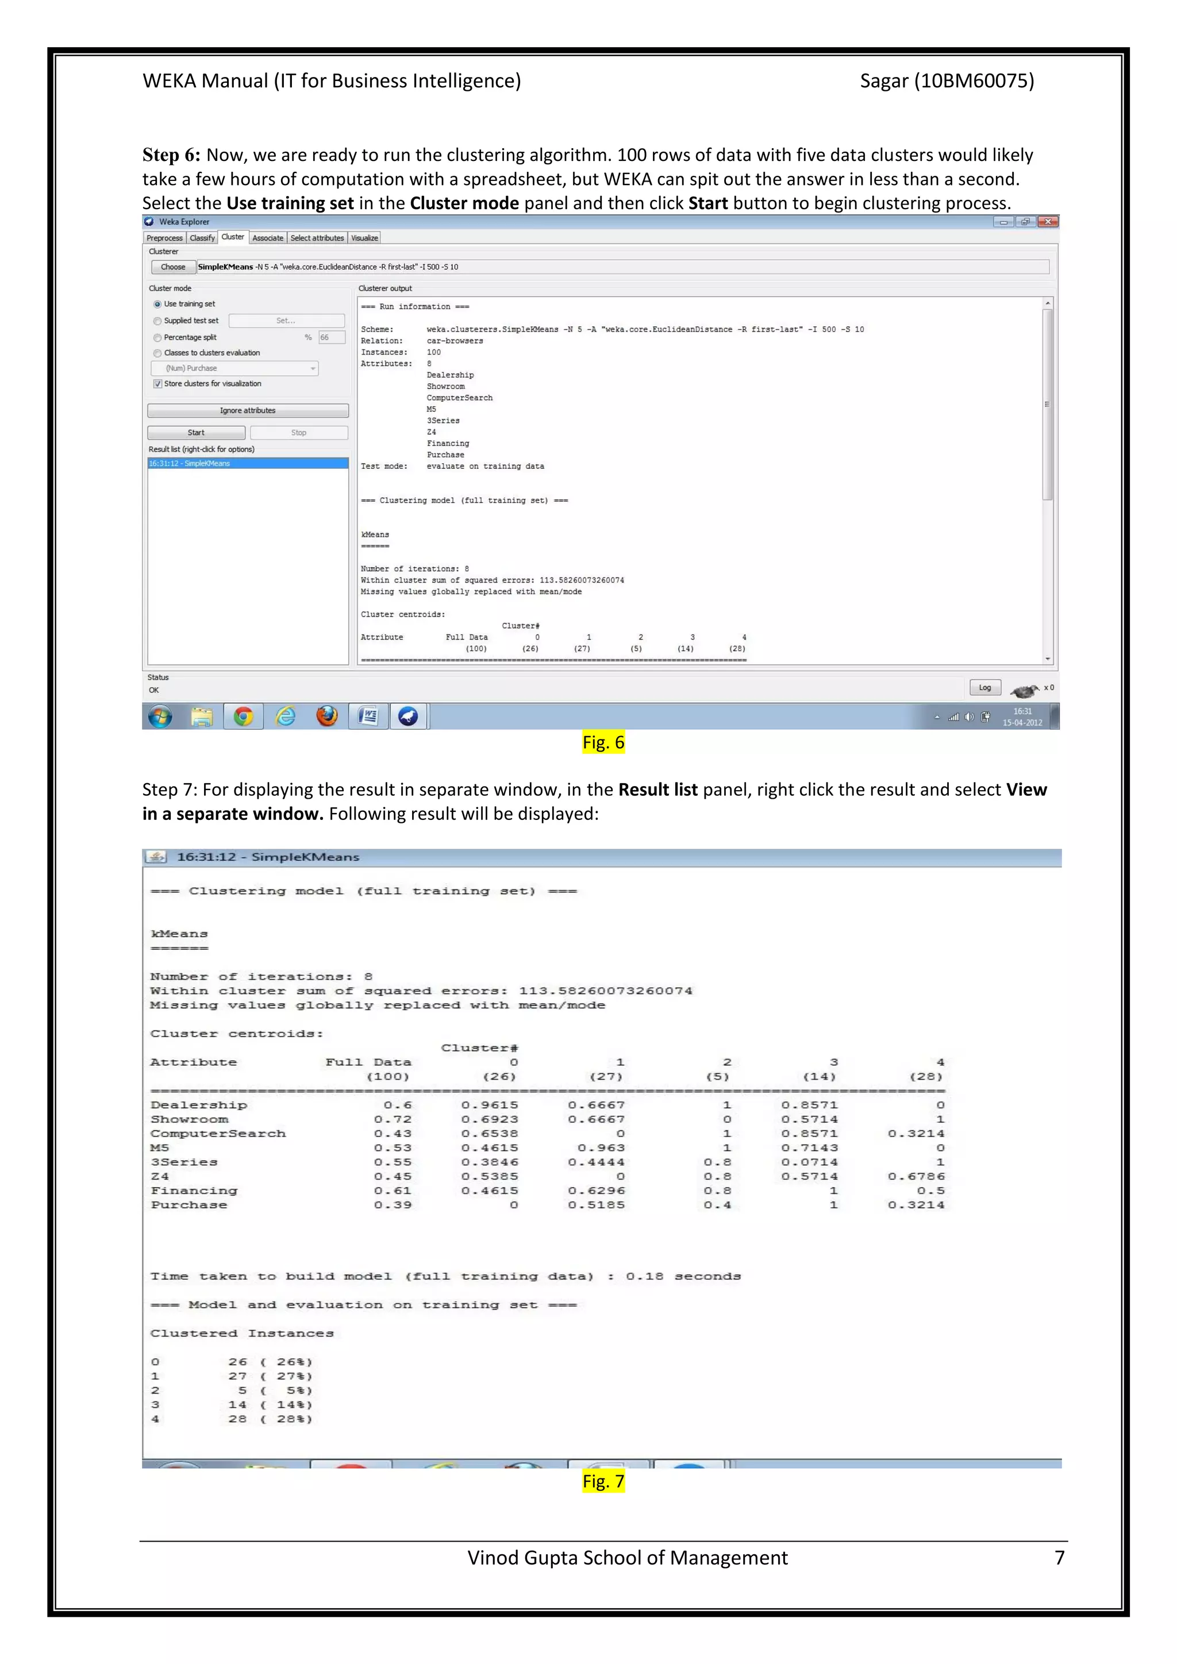Toggle Store clusters for visualization checkbox

point(157,384)
